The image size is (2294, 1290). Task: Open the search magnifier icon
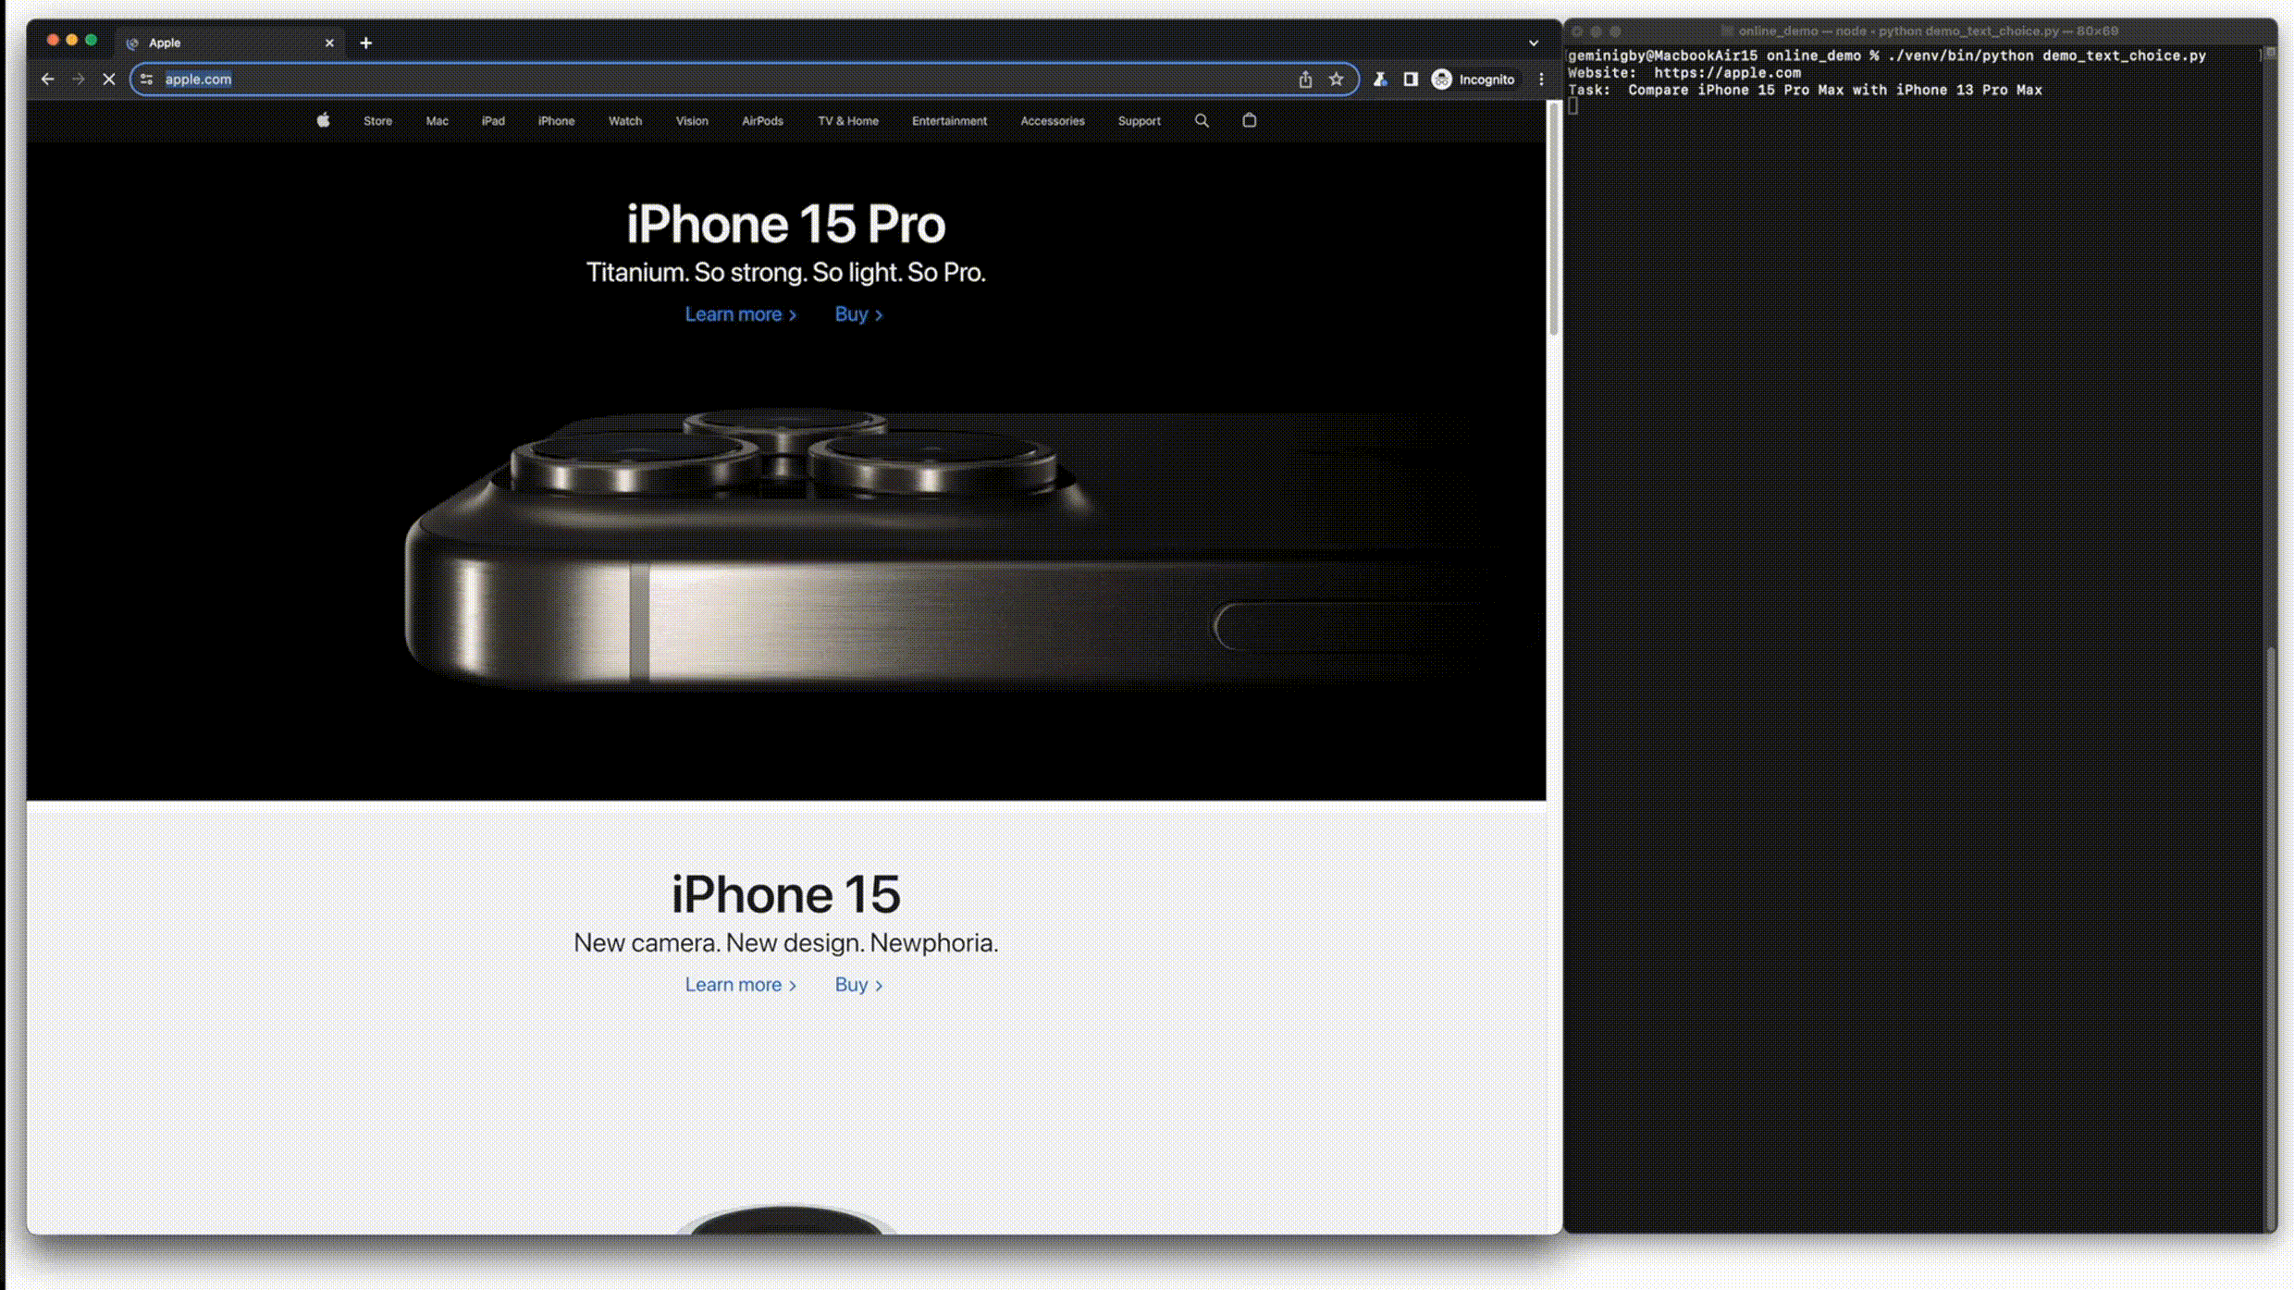[x=1202, y=120]
